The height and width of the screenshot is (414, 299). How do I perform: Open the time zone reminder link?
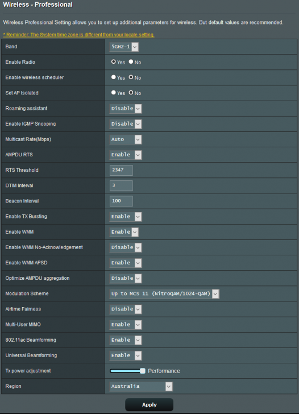click(x=78, y=35)
